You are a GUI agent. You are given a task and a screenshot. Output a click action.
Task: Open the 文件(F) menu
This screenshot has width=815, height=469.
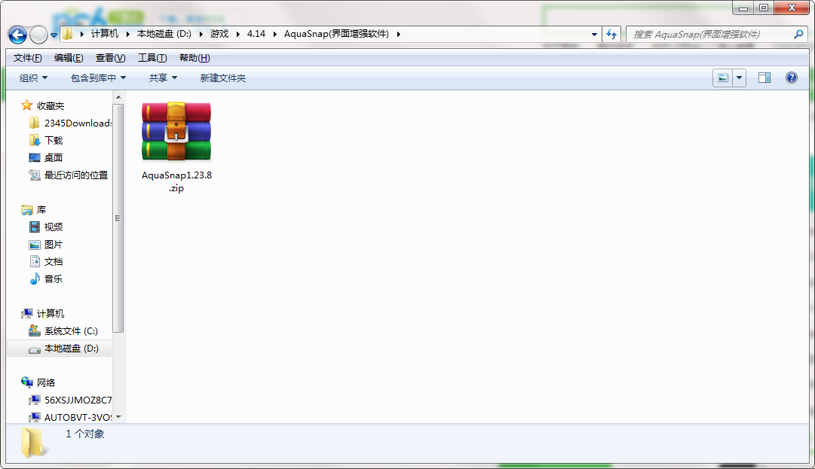(x=28, y=58)
